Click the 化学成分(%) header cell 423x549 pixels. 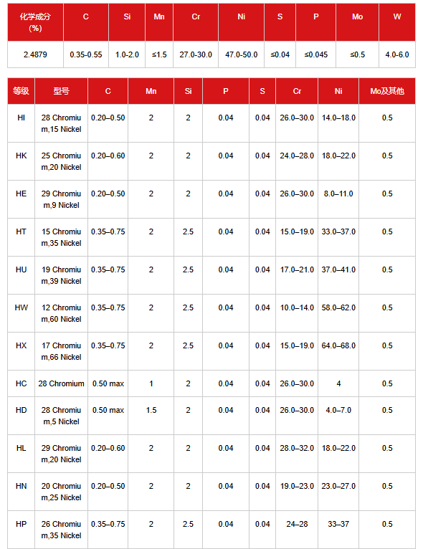[x=35, y=22]
